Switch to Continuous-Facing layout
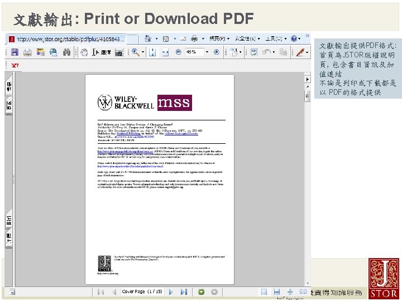 [x=290, y=292]
